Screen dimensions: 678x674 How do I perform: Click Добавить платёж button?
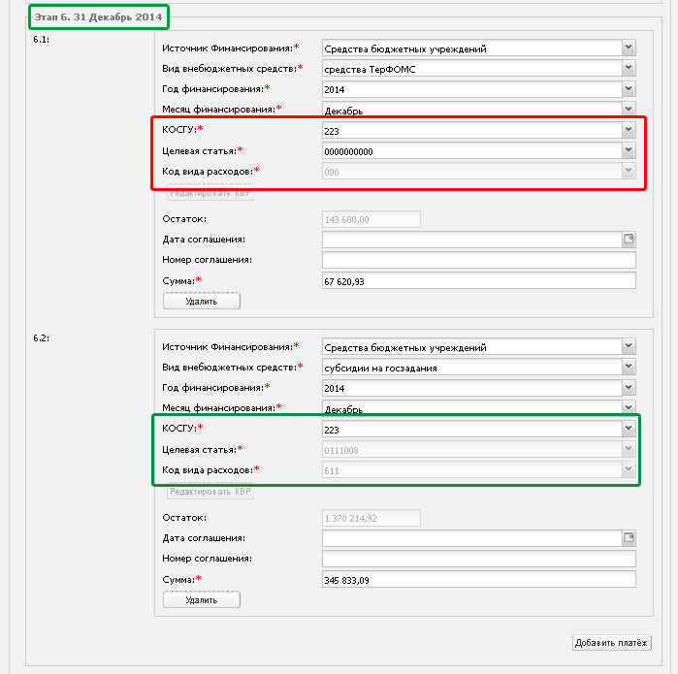611,642
